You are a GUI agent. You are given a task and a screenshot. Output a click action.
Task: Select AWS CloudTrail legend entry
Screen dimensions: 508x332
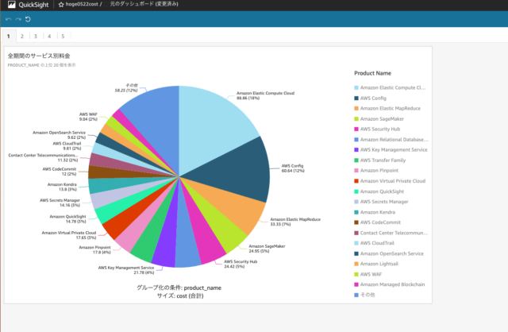374,243
